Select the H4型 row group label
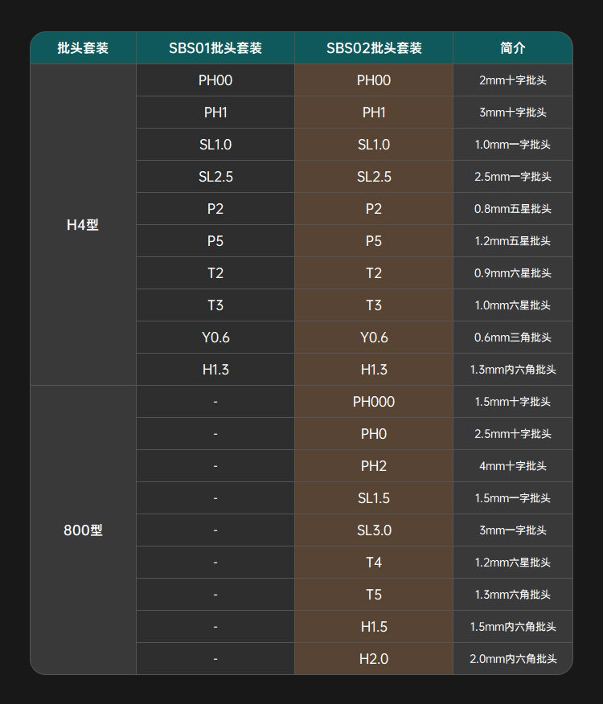The height and width of the screenshot is (704, 603). click(x=83, y=225)
